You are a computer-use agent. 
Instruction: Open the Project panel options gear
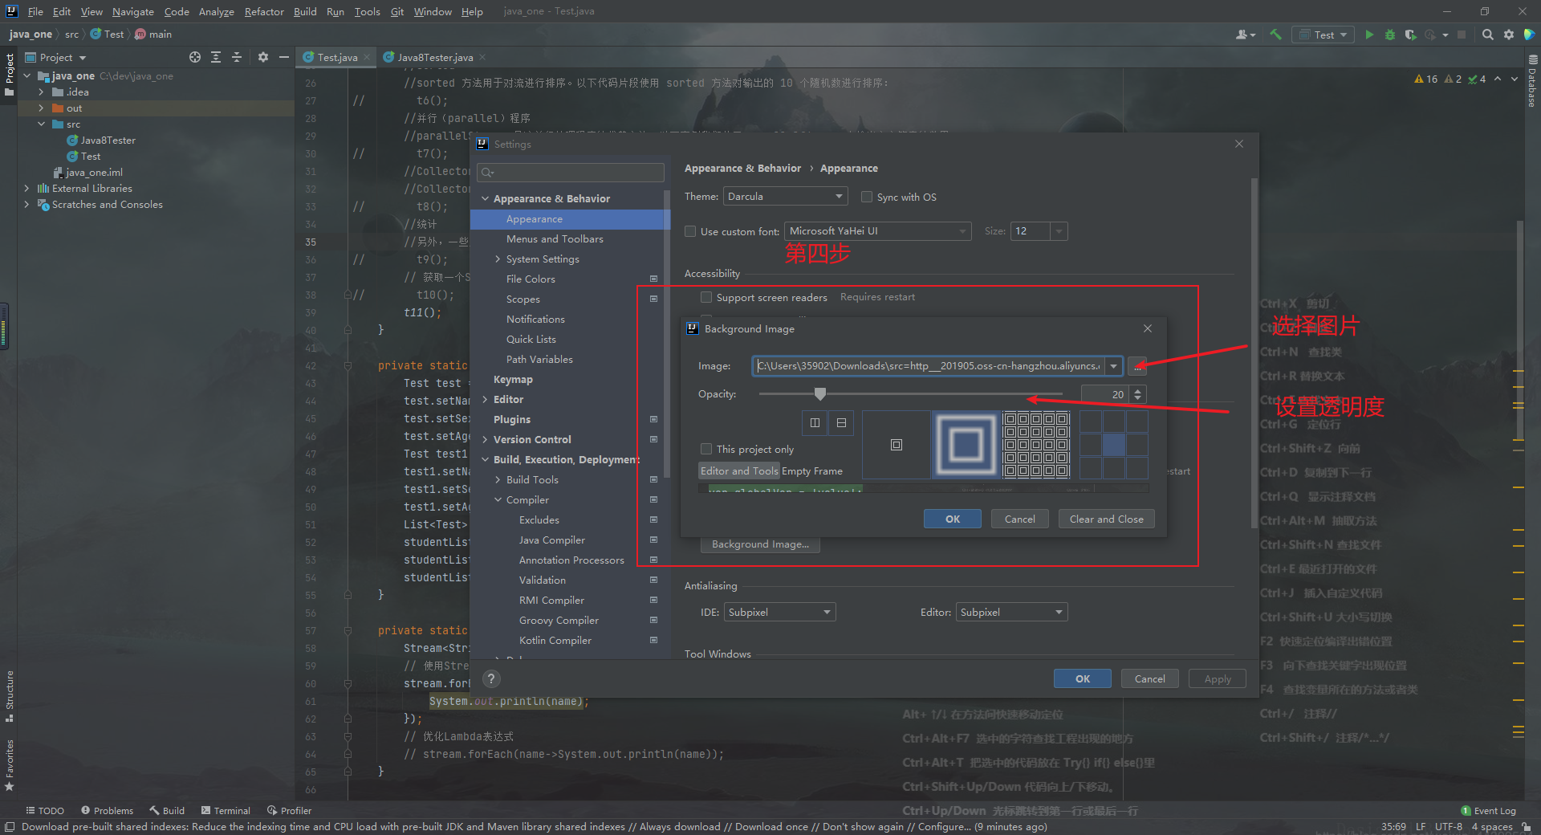(263, 57)
